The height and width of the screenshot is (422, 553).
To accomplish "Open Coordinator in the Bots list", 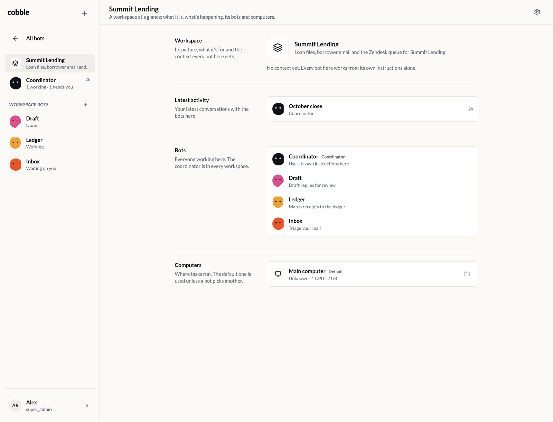I will 372,159.
